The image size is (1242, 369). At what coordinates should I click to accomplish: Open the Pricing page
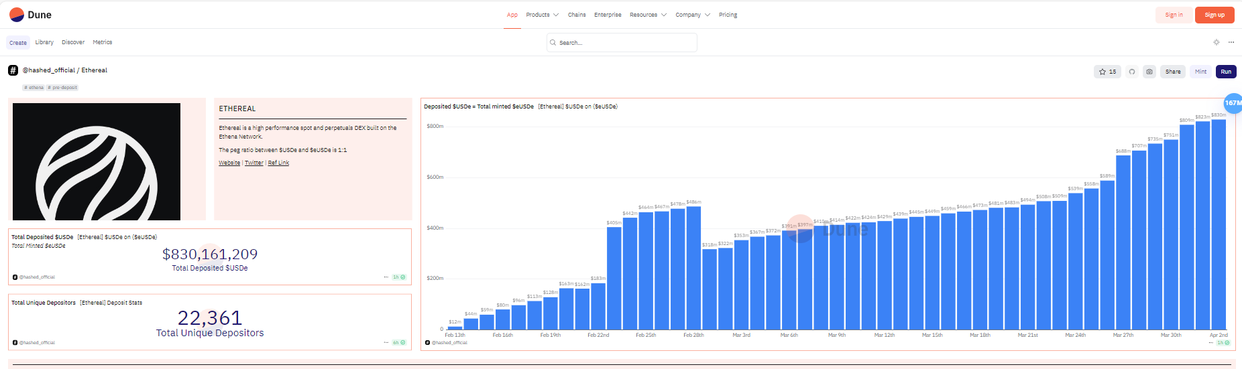pyautogui.click(x=728, y=15)
